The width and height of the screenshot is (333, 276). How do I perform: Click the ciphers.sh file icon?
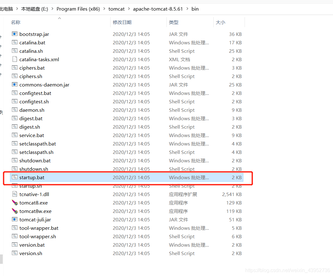(15, 76)
